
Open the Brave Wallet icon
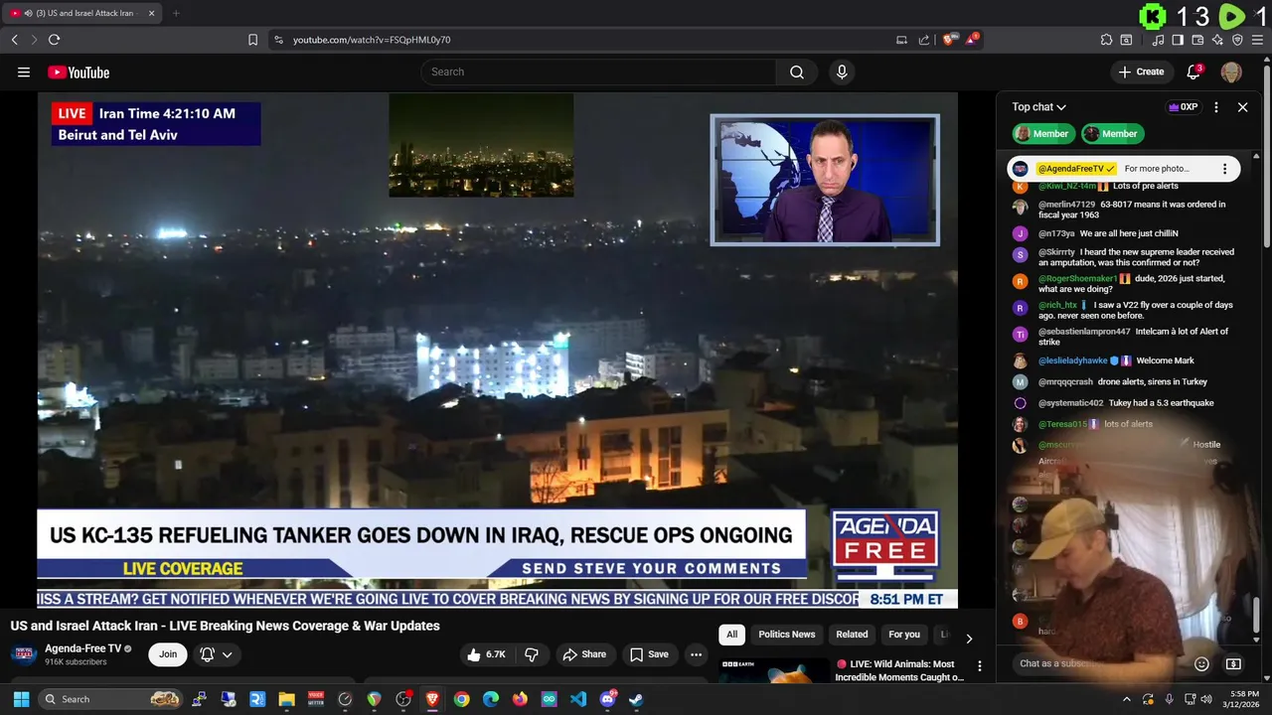pos(1197,40)
